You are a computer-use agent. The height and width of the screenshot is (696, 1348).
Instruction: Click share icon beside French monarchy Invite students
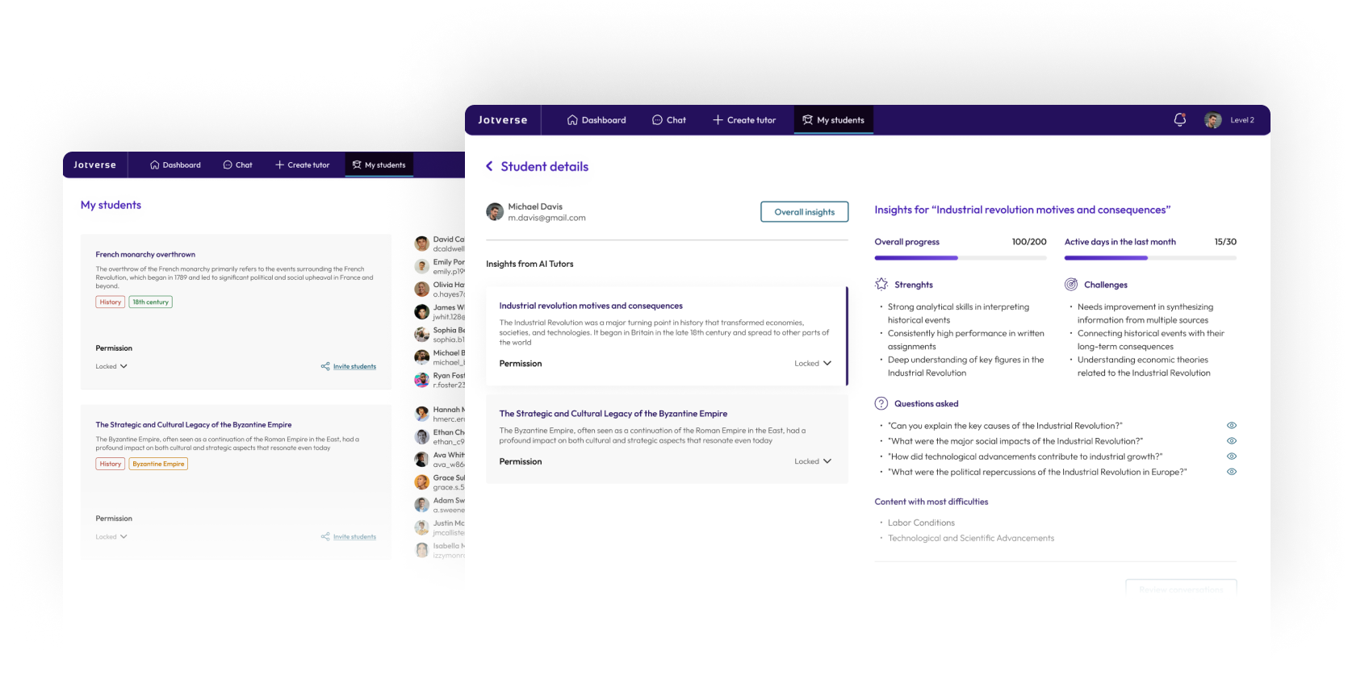[x=325, y=366]
